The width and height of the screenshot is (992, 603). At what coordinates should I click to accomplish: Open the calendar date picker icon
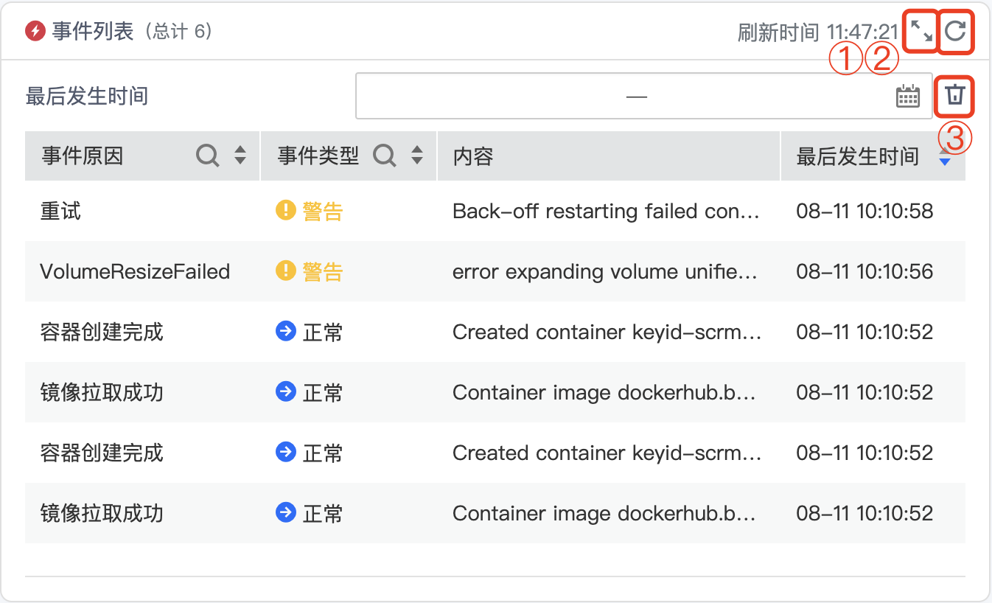click(x=908, y=96)
